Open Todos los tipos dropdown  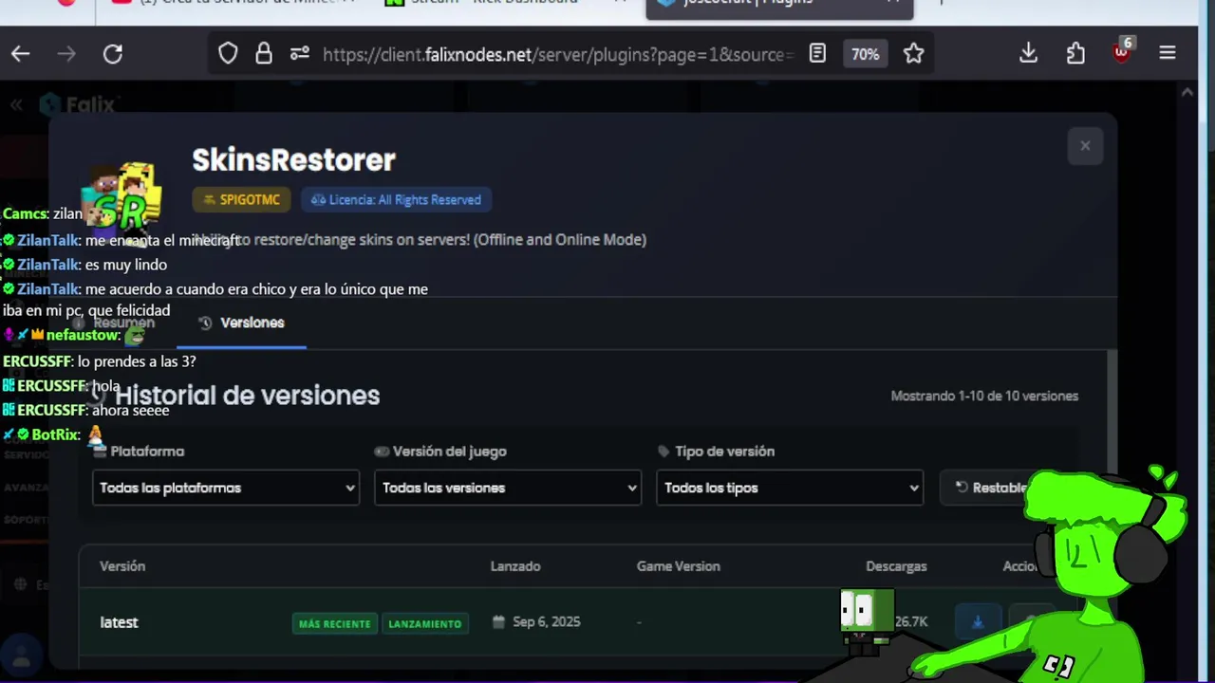tap(790, 488)
